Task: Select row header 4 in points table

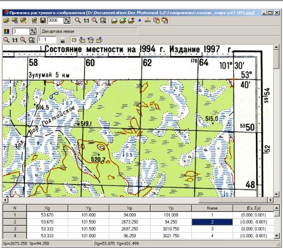Action: (15, 235)
